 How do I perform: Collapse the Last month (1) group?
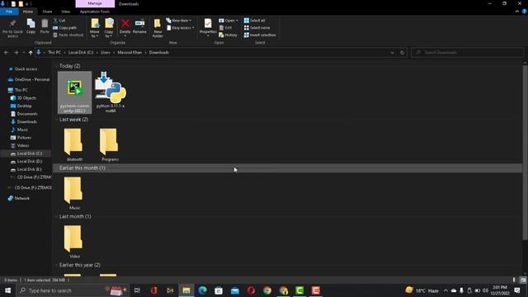coord(56,216)
